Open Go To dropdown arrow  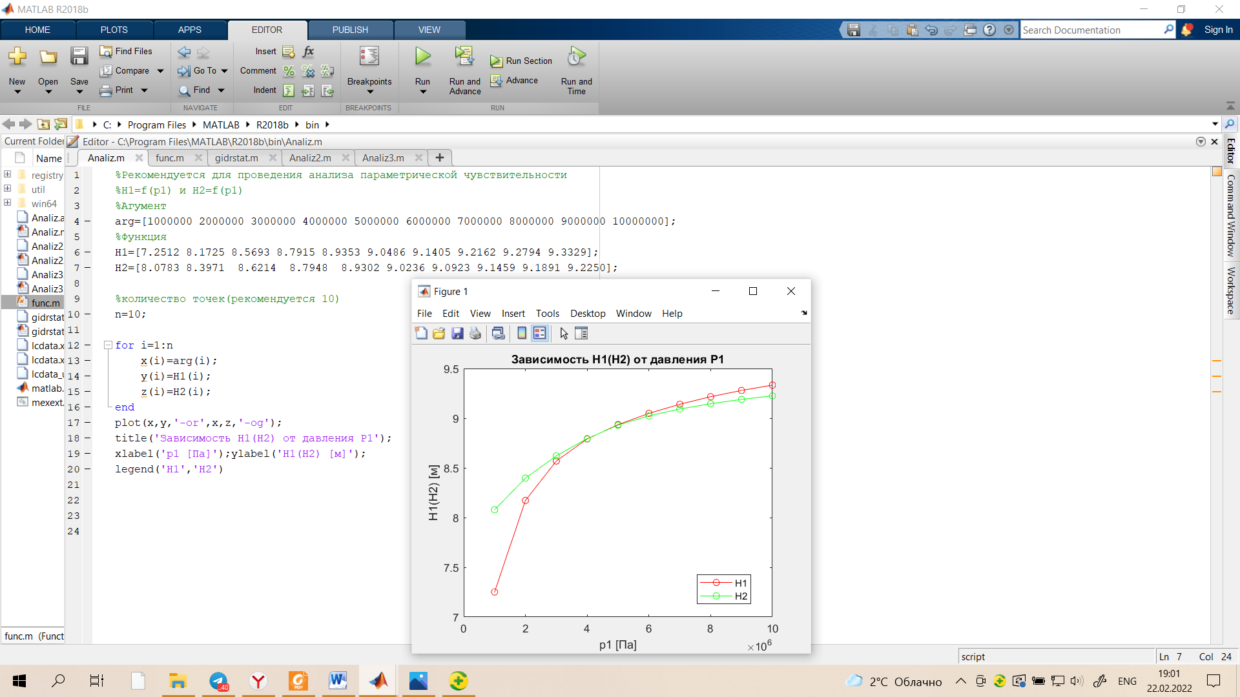[x=224, y=71]
